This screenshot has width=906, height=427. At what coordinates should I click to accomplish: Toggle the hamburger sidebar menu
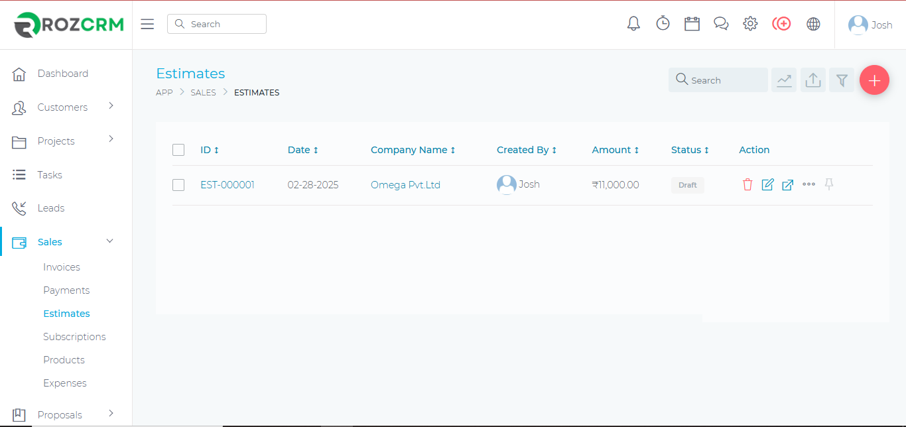[x=147, y=24]
